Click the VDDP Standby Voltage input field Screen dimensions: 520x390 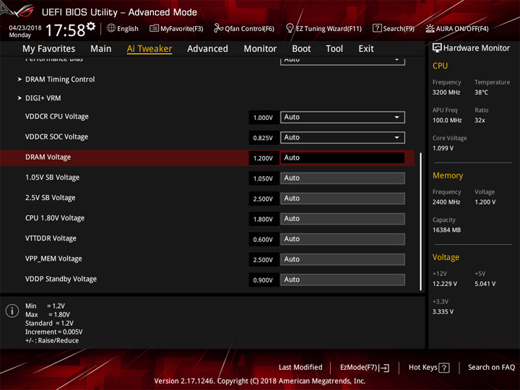click(342, 279)
